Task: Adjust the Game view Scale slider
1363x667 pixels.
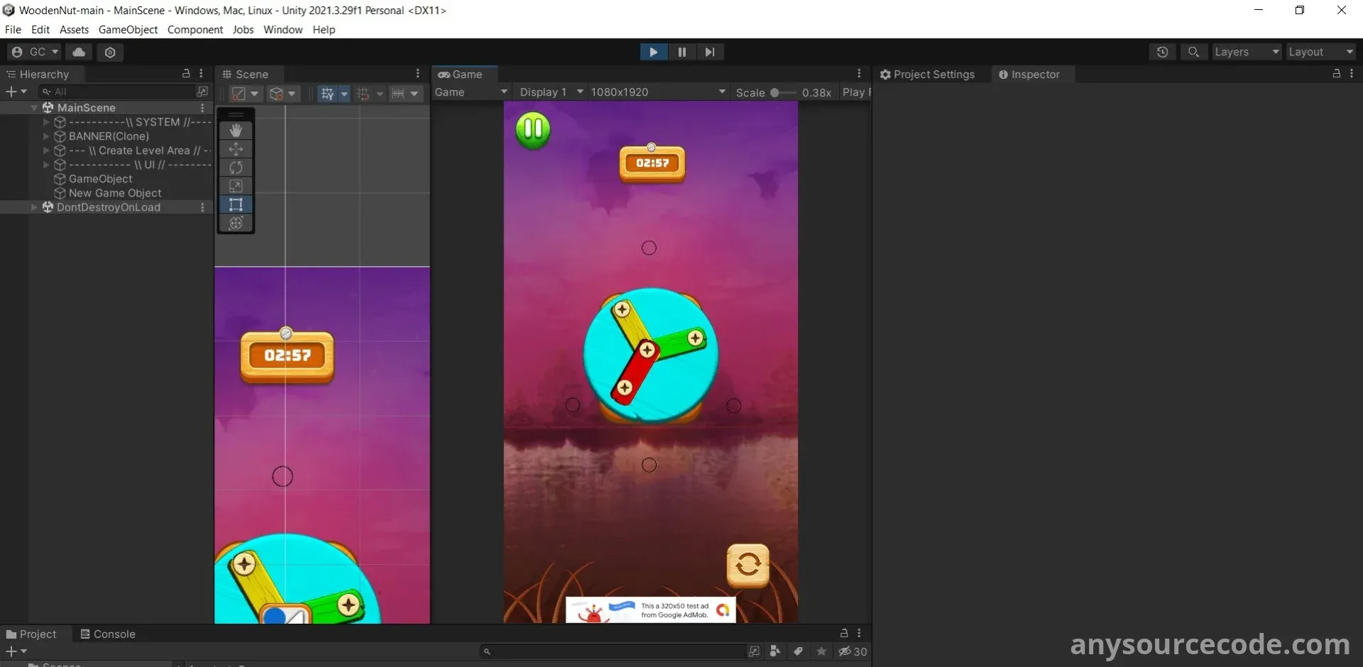Action: pyautogui.click(x=775, y=92)
